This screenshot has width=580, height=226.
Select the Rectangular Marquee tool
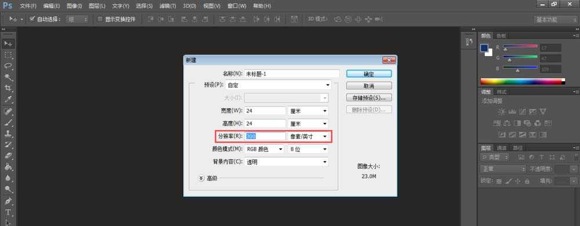pyautogui.click(x=8, y=55)
